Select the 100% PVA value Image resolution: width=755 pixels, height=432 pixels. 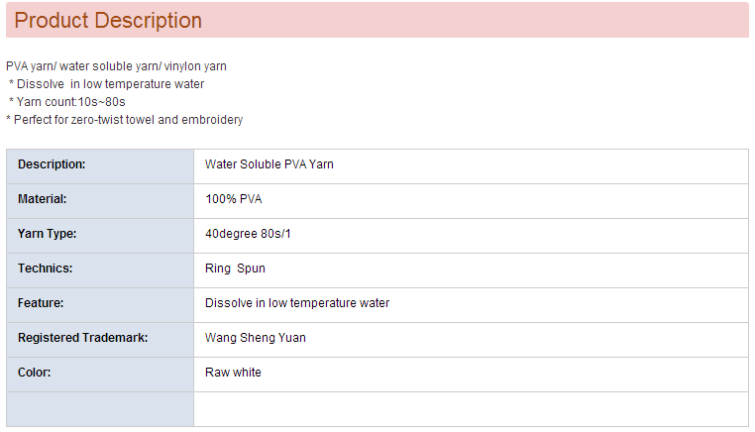[x=234, y=199]
